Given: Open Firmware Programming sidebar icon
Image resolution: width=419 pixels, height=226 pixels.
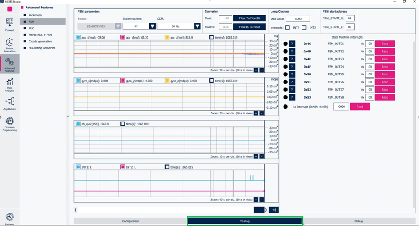Looking at the screenshot, I should tap(10, 124).
